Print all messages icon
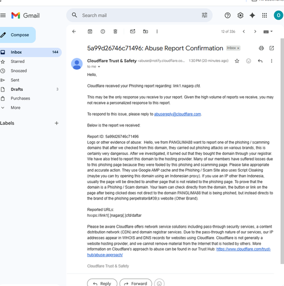Screen dimensions: 284x286 (261, 48)
